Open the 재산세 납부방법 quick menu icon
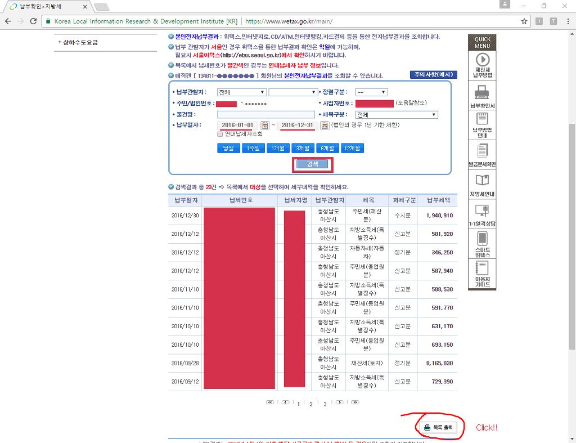Viewport: 576px width, 443px height. [x=482, y=65]
